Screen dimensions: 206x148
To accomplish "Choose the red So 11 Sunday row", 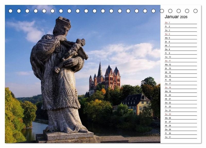I will (x=181, y=61).
